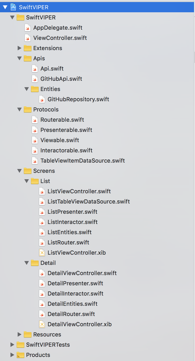Click the Routerable.swift file icon
The height and width of the screenshot is (361, 195).
(35, 120)
